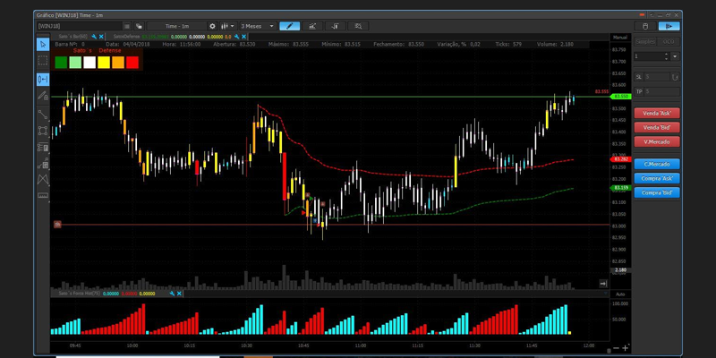This screenshot has width=716, height=358.
Task: Click the white Sato's Defense swatch
Action: [89, 62]
